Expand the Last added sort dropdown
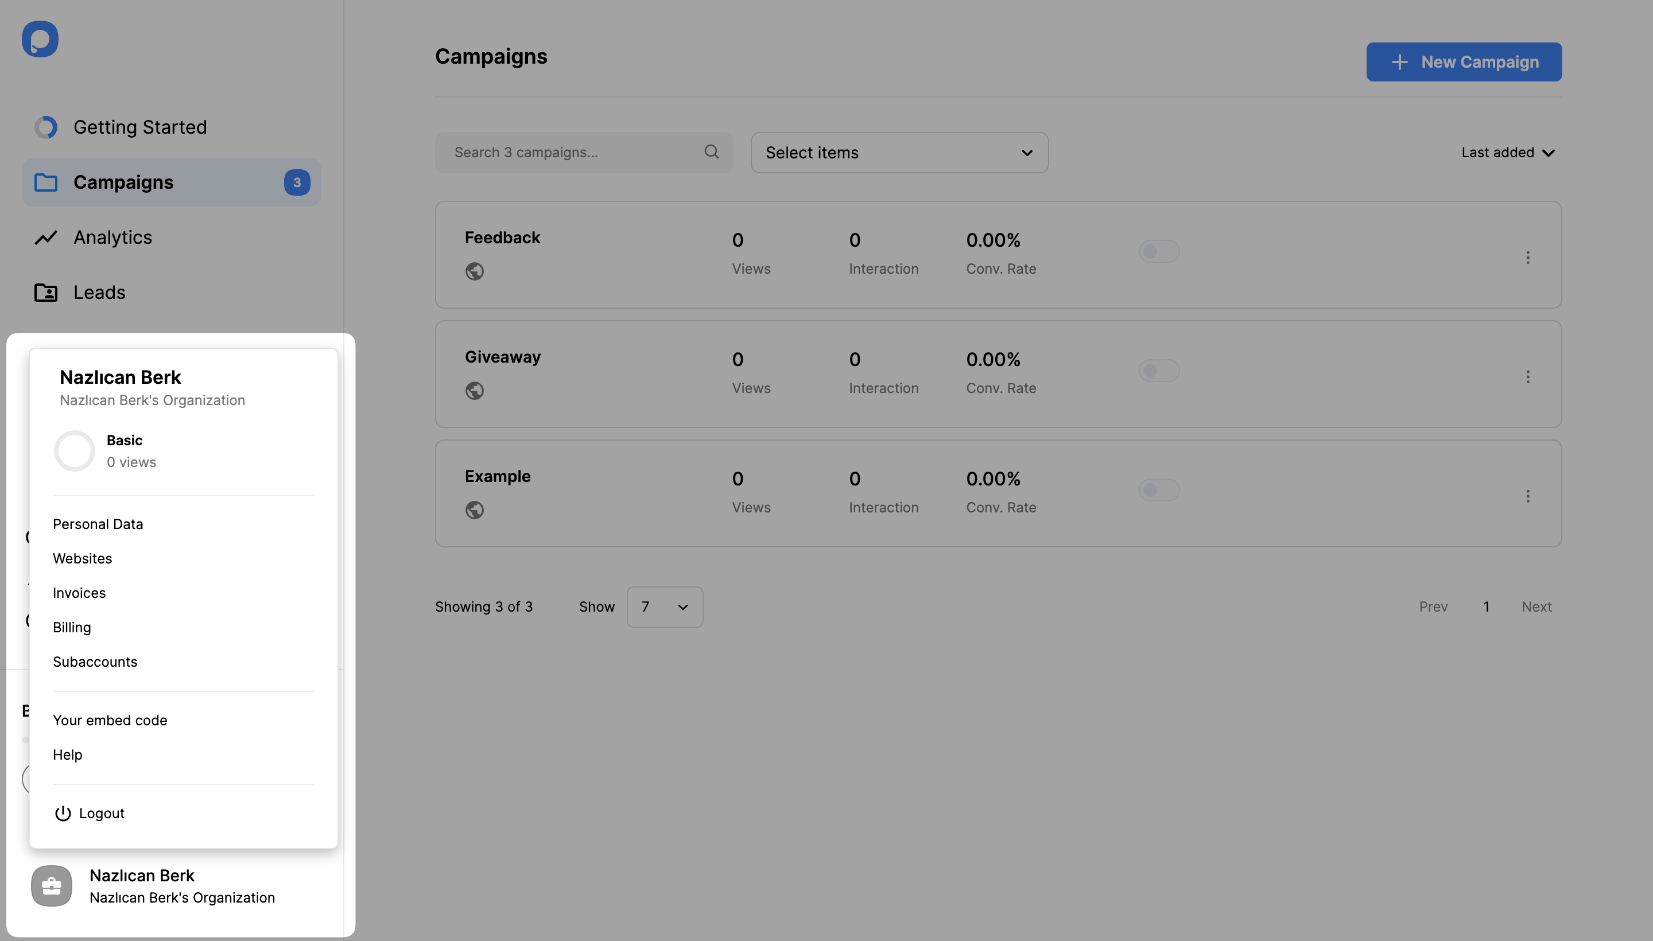Image resolution: width=1653 pixels, height=941 pixels. click(1508, 152)
